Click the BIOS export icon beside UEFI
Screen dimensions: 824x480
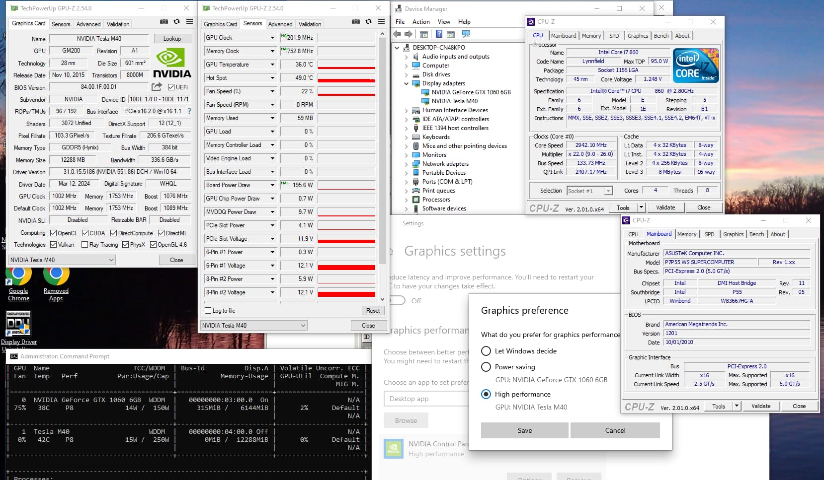click(157, 87)
